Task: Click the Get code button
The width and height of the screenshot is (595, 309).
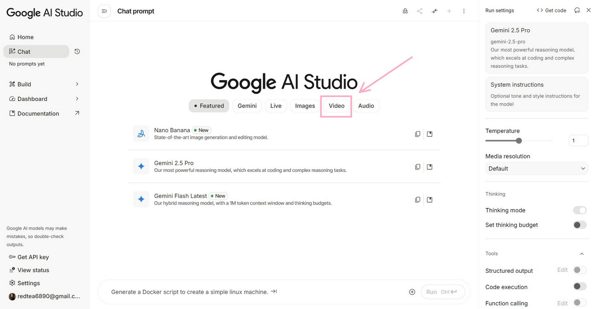Action: click(551, 10)
